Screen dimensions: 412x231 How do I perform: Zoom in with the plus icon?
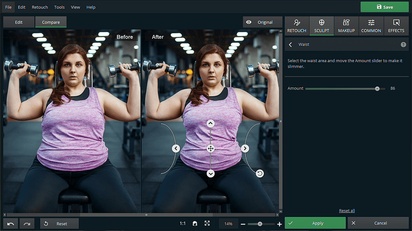click(279, 224)
